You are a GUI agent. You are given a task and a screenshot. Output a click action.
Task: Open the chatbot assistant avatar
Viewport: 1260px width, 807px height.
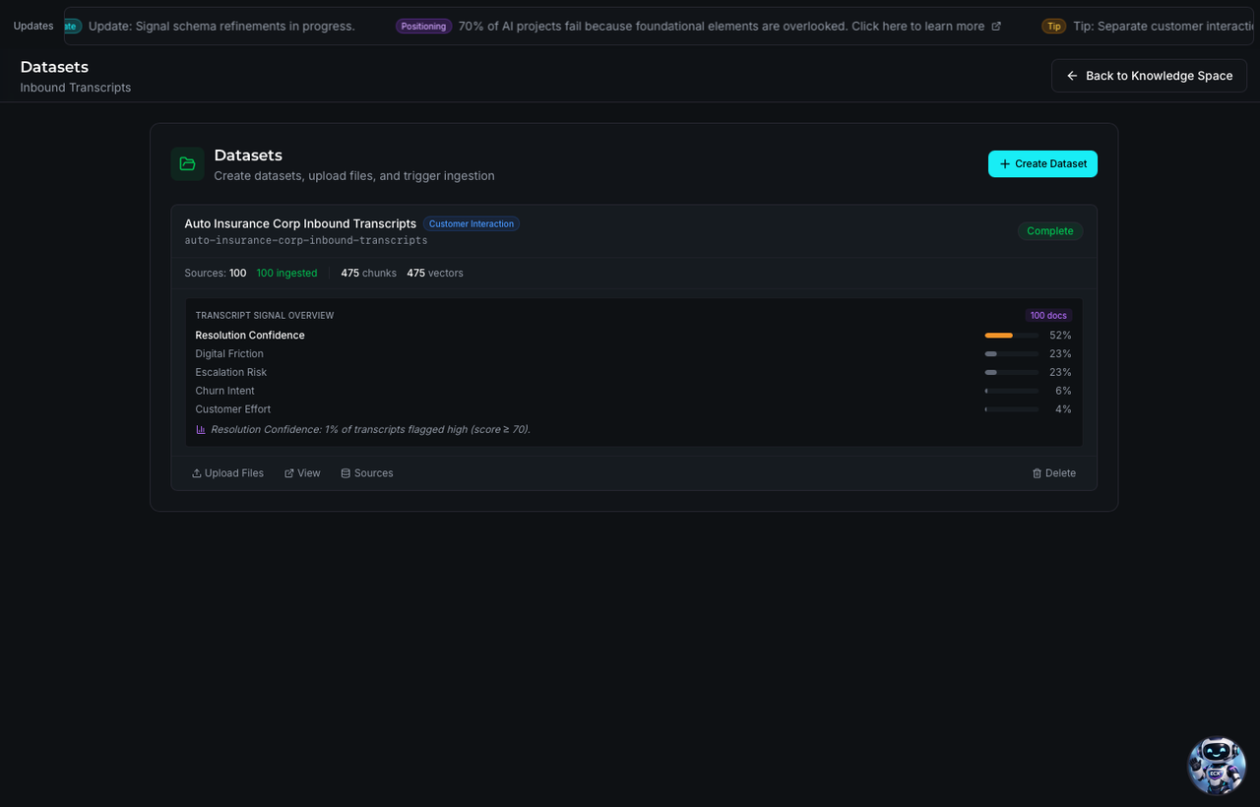click(x=1217, y=766)
